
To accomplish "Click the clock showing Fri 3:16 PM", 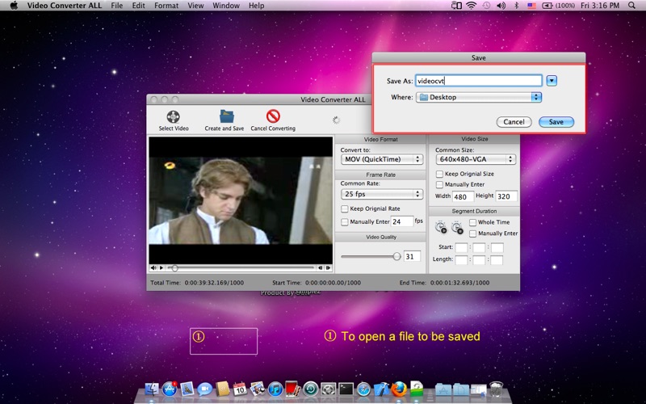I will tap(600, 6).
